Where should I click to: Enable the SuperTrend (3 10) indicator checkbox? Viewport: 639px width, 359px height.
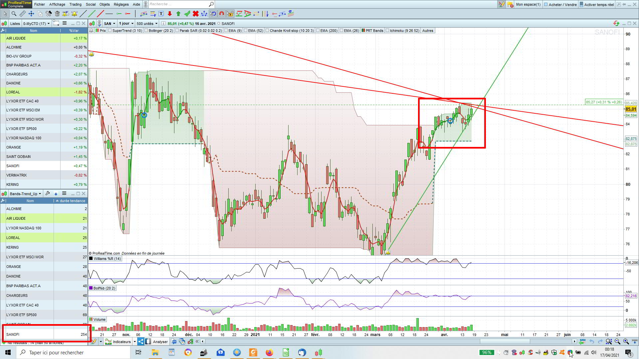point(110,31)
